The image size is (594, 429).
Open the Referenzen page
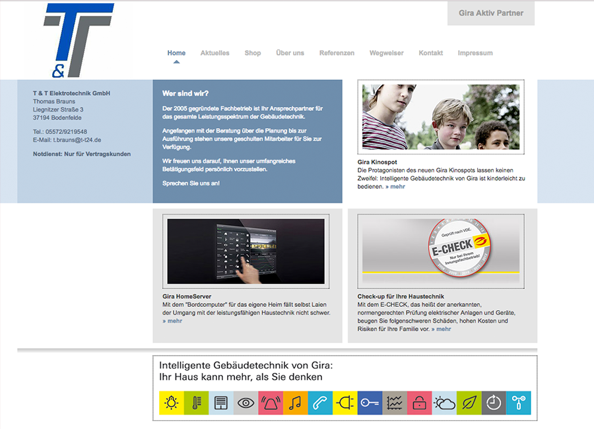point(337,53)
